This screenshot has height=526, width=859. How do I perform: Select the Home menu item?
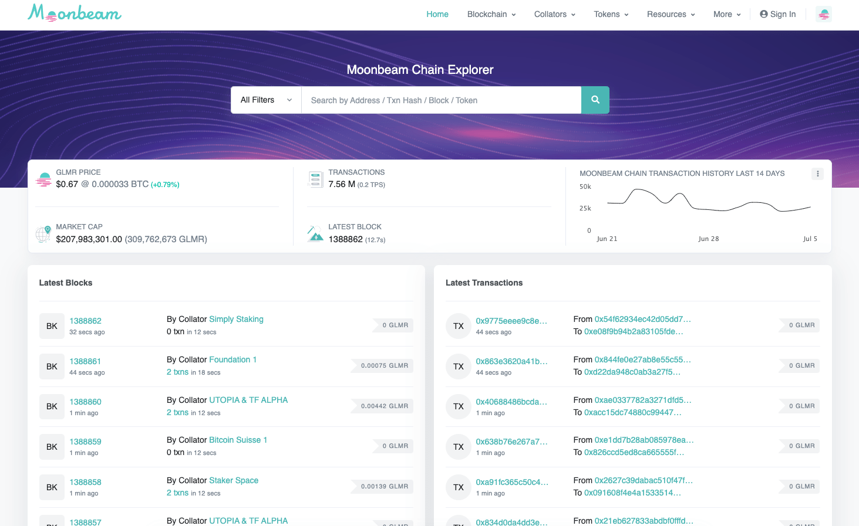tap(437, 14)
